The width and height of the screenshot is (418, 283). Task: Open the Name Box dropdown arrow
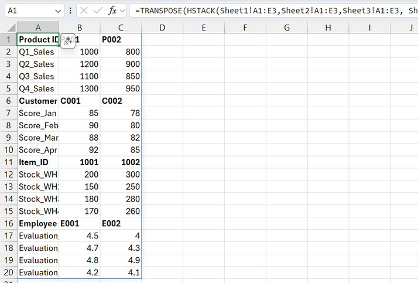[x=58, y=11]
